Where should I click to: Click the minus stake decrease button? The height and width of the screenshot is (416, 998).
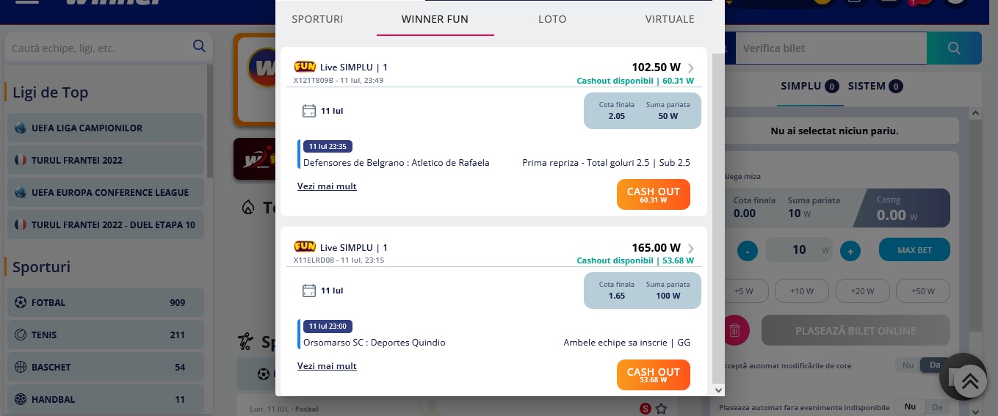748,251
